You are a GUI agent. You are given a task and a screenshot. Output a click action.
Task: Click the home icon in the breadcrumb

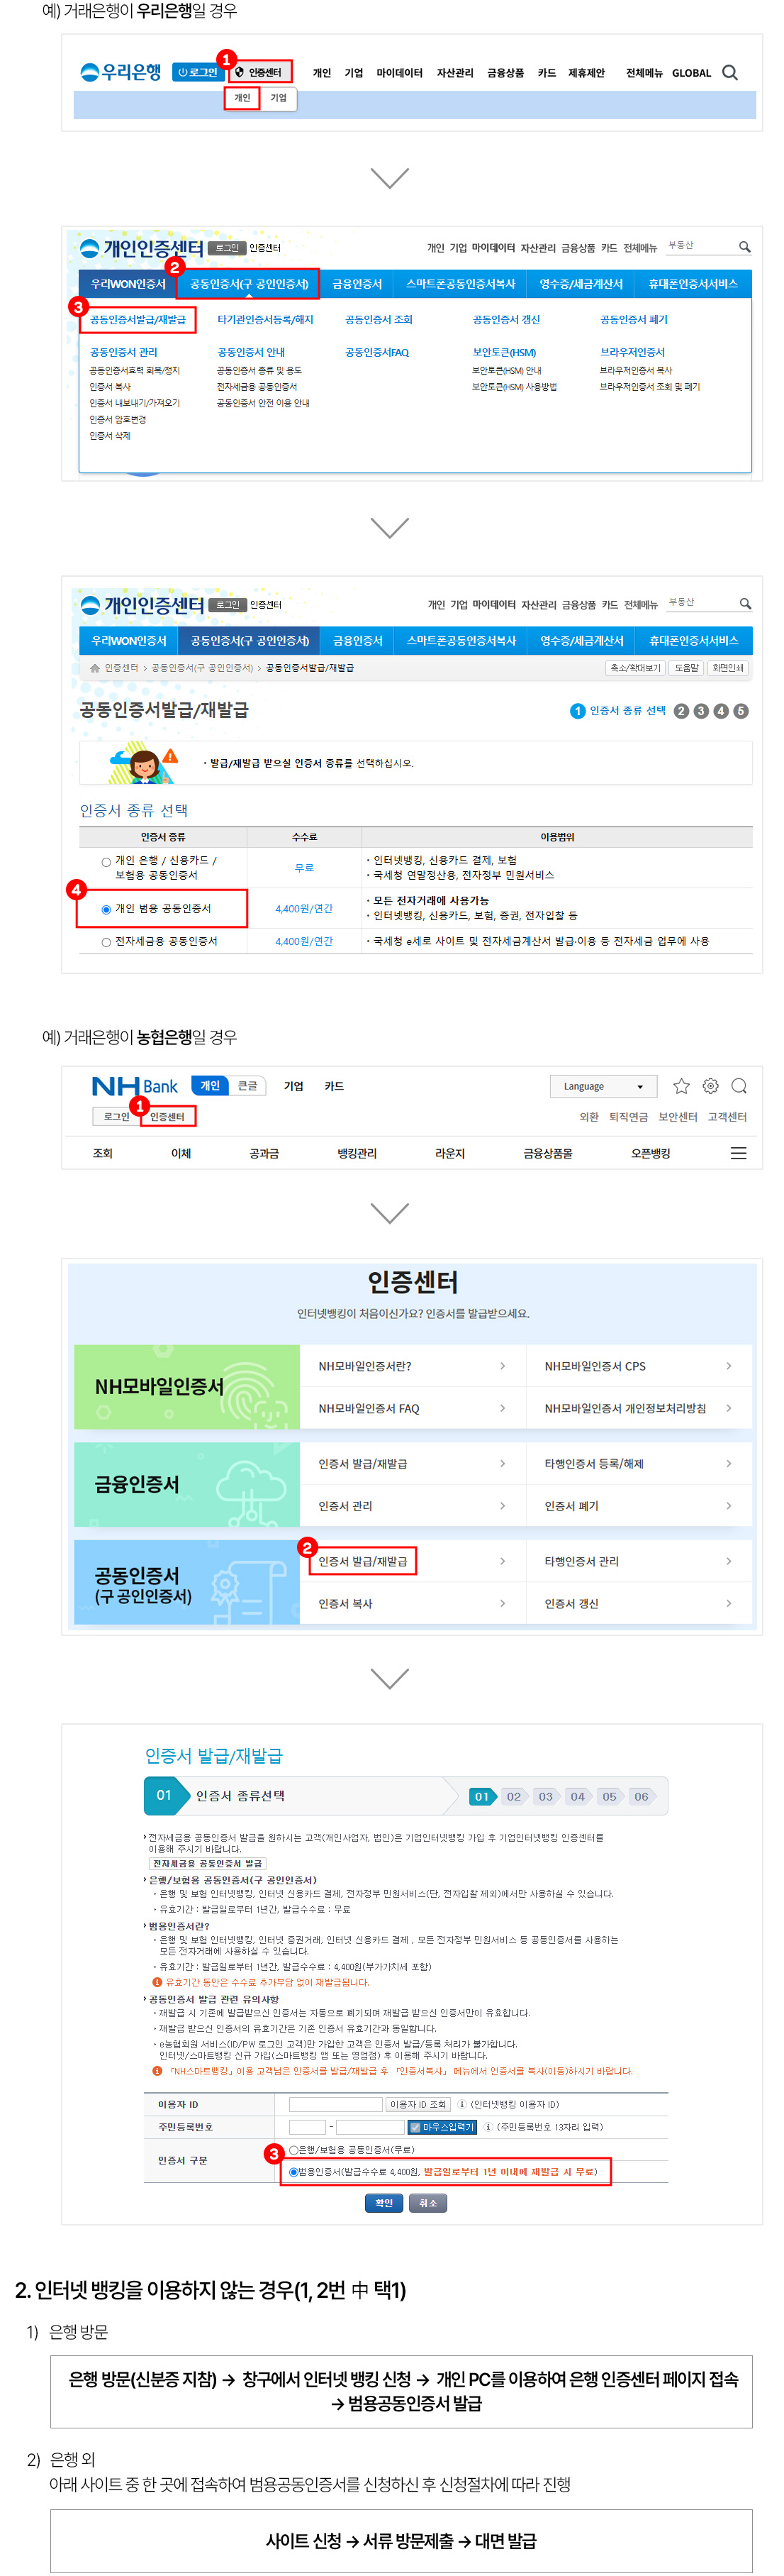95,668
